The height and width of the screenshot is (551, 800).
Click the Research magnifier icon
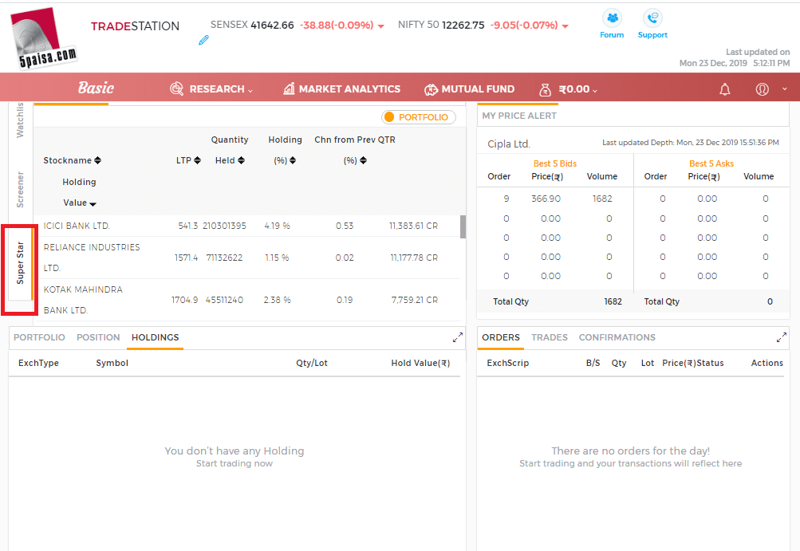(x=176, y=89)
